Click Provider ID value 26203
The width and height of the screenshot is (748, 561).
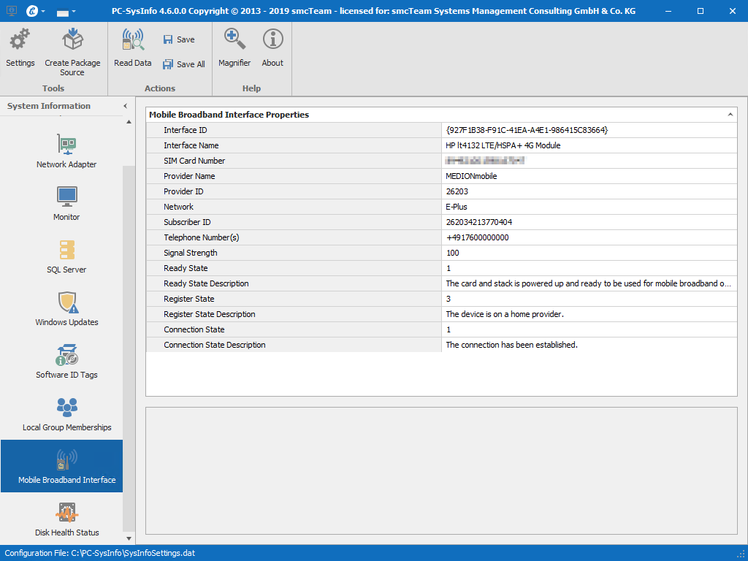tap(457, 191)
